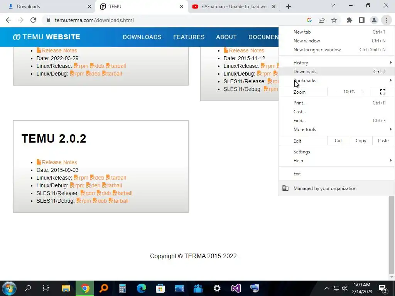Screen dimensions: 395x296
Task: Open Task View in the taskbar
Action: click(x=46, y=288)
